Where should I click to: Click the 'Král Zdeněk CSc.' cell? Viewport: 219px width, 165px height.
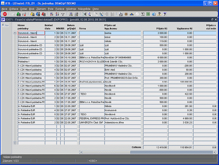123,62
